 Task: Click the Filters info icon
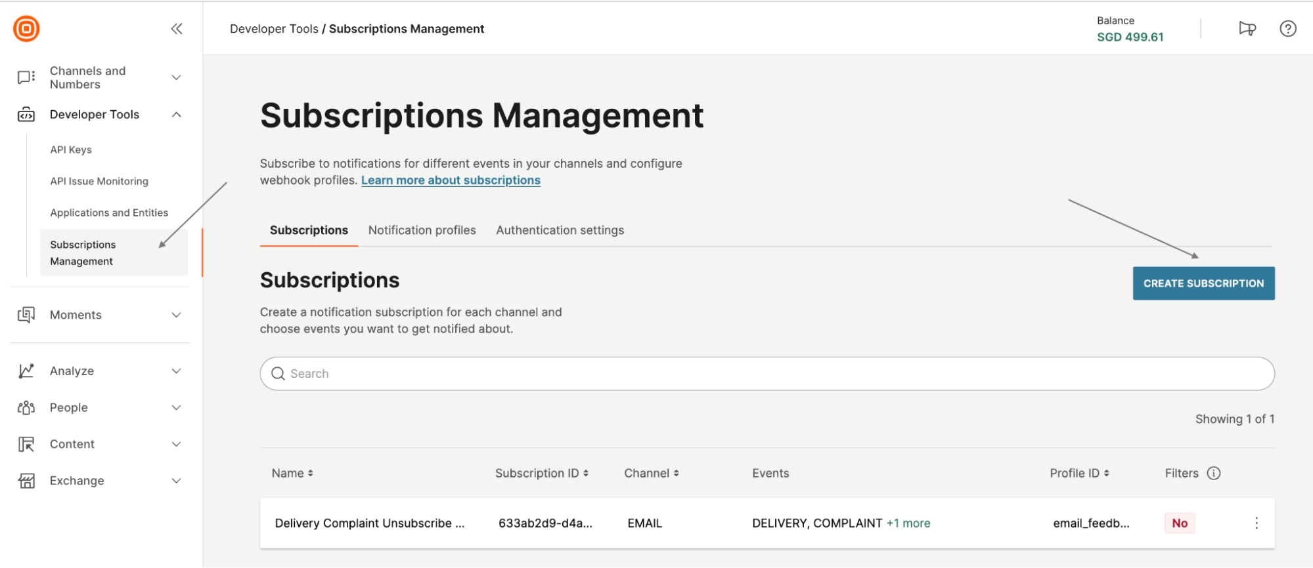tap(1214, 474)
